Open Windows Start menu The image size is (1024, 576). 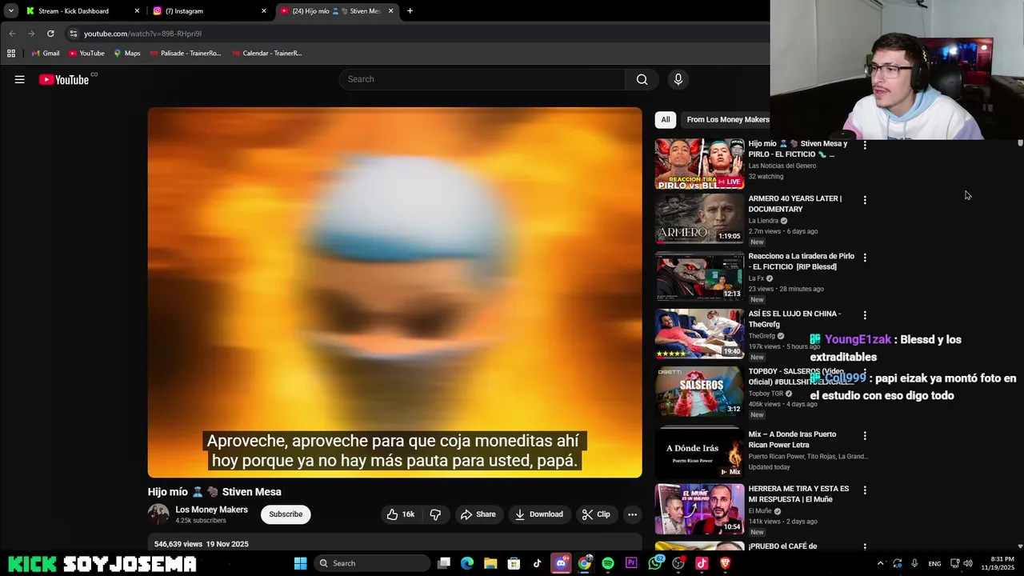click(300, 563)
